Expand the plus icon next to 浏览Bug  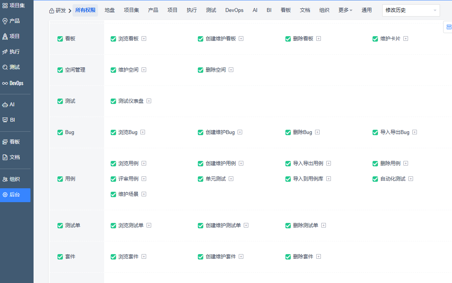143,132
